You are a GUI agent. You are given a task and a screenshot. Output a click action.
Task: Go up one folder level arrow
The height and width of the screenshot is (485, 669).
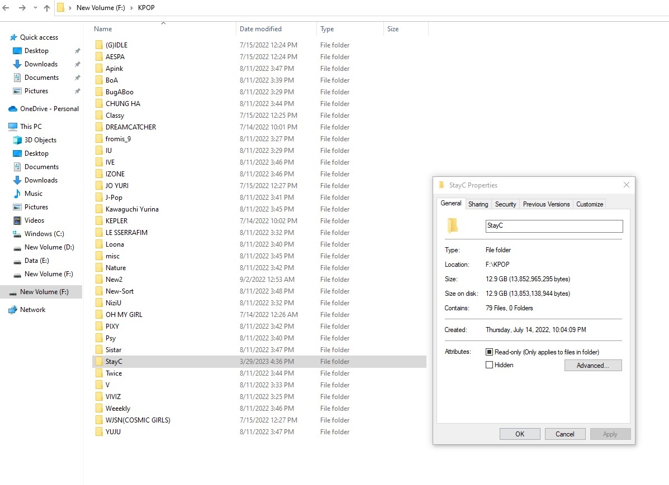(x=47, y=8)
